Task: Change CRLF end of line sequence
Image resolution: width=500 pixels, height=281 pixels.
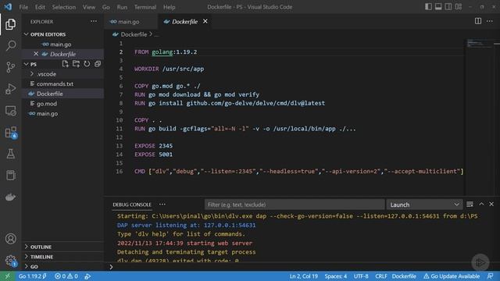Action: [x=381, y=276]
